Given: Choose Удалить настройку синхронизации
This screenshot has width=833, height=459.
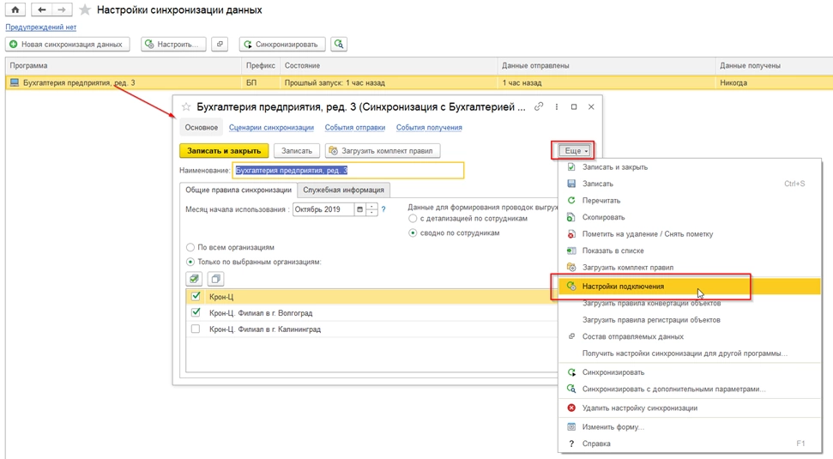Looking at the screenshot, I should (690, 408).
